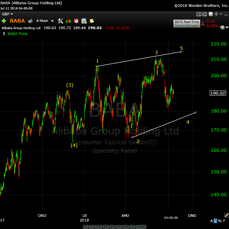Open the gray triangle window menu

[x=221, y=14]
